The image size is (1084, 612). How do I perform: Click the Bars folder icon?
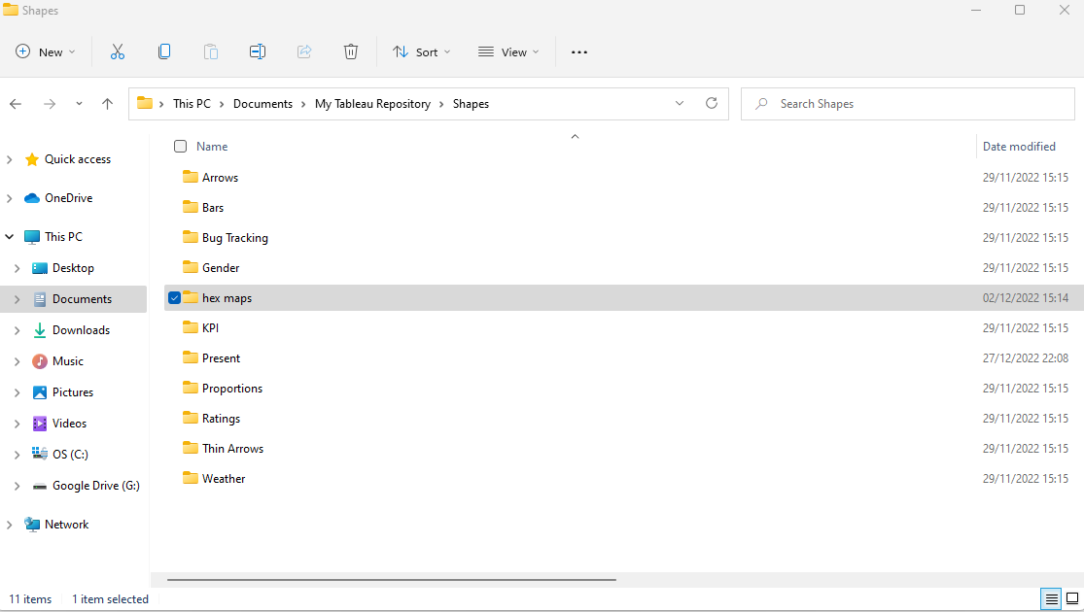tap(191, 207)
